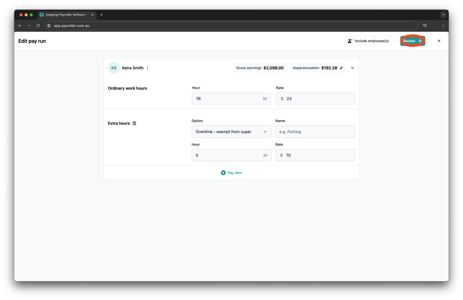Image resolution: width=463 pixels, height=300 pixels.
Task: Open the browser three-dot menu
Action: [443, 26]
